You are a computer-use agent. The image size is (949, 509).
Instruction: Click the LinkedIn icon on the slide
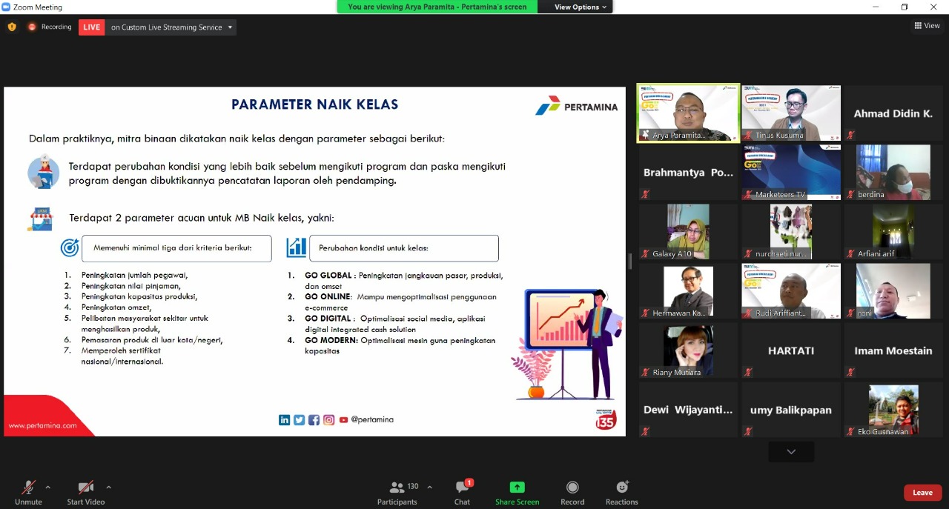(x=284, y=419)
